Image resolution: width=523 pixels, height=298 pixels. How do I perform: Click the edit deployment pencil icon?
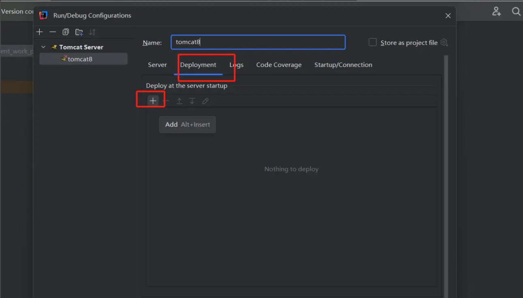point(206,101)
